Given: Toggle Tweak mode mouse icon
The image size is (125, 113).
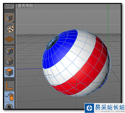Looking at the screenshot, I should 9,97.
